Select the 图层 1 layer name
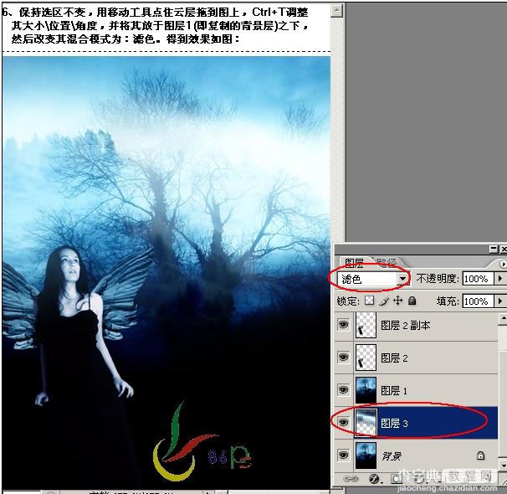 394,390
